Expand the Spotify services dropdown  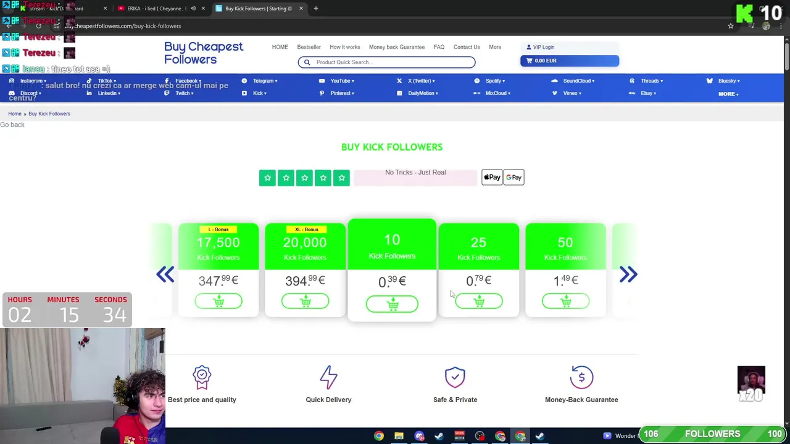click(495, 81)
